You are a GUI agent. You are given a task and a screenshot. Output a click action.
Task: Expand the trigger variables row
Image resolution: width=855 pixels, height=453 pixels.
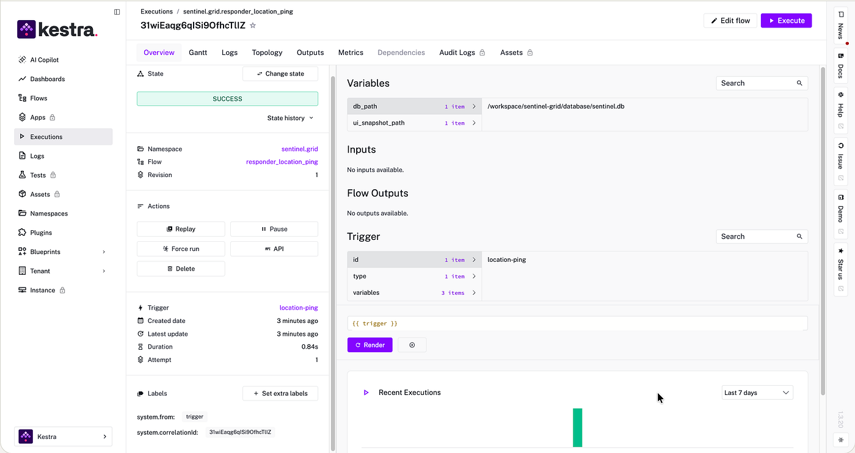point(415,292)
